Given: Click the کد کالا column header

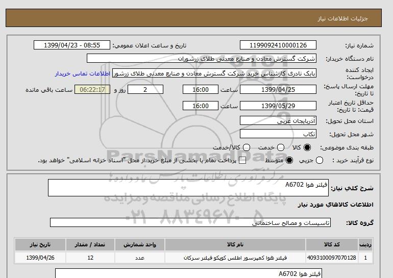Looking at the screenshot, I should (332, 244).
